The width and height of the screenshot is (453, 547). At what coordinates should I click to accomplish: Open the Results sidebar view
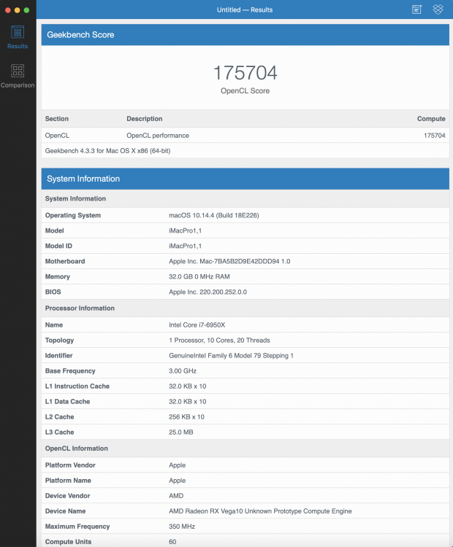click(x=18, y=37)
